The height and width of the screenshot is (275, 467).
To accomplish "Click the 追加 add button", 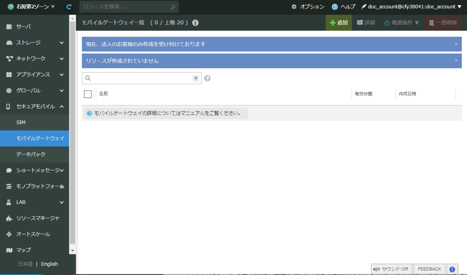I will tap(339, 23).
